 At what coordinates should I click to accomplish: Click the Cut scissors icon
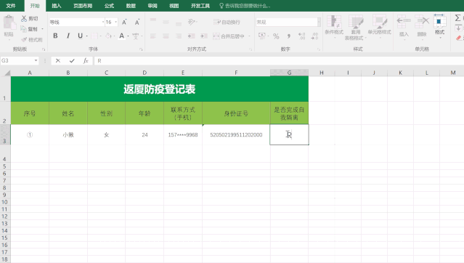[24, 18]
